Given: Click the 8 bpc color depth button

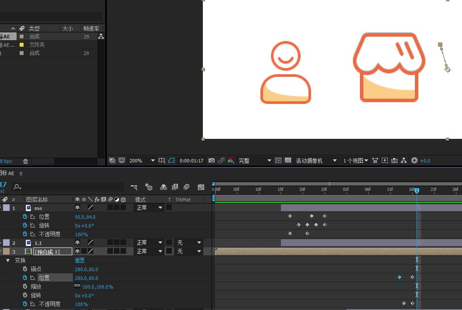Looking at the screenshot, I should (6, 162).
